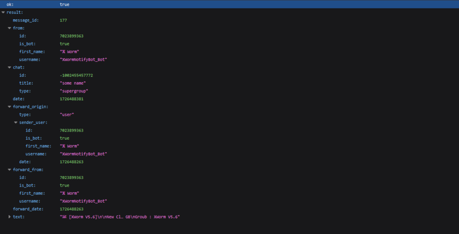This screenshot has height=234, width=459.
Task: Select the 'ok:' key label
Action: coord(10,4)
